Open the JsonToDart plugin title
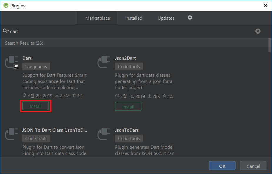Viewport: 272px width, 174px height. point(127,130)
